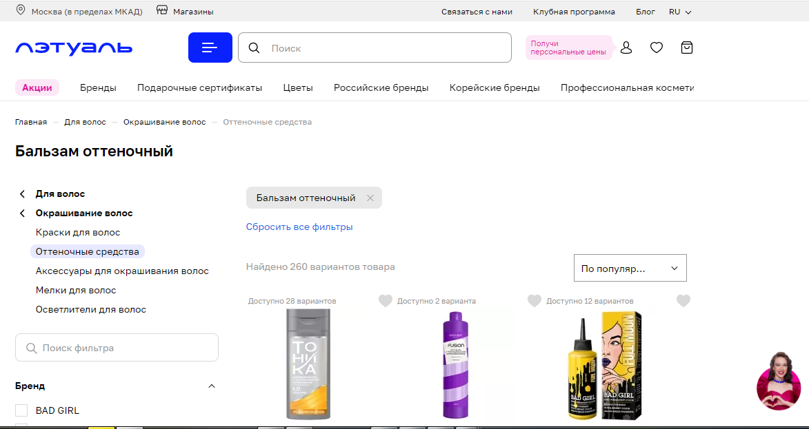This screenshot has height=429, width=809.
Task: Open Российские бренды menu item
Action: pos(381,87)
